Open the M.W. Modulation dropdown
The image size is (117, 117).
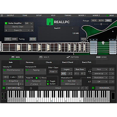pyautogui.click(x=100, y=78)
